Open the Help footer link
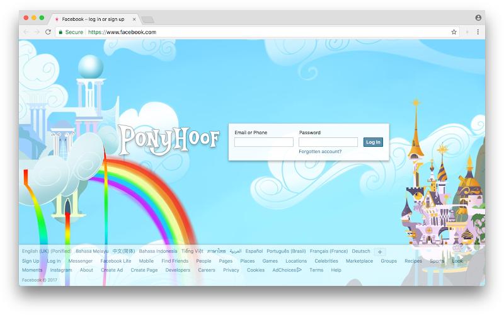 pyautogui.click(x=336, y=270)
